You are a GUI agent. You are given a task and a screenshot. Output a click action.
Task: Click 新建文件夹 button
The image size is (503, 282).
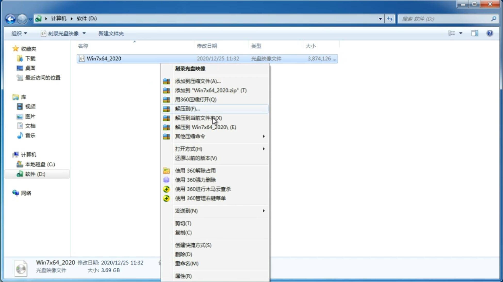tap(111, 33)
